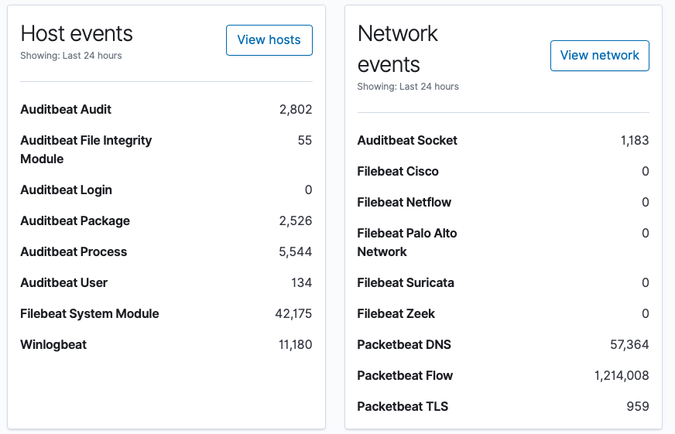Click the Filebeat Cisco label

pos(398,171)
